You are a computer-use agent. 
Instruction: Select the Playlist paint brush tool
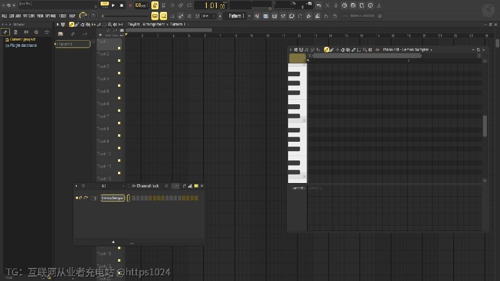pyautogui.click(x=77, y=24)
